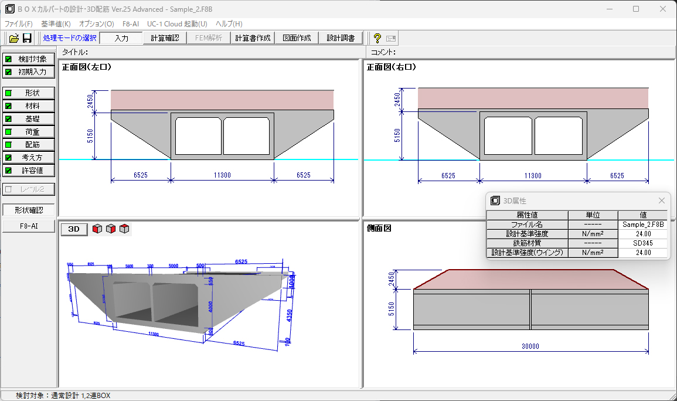
Task: Open help via yellow question mark icon
Action: [x=377, y=39]
